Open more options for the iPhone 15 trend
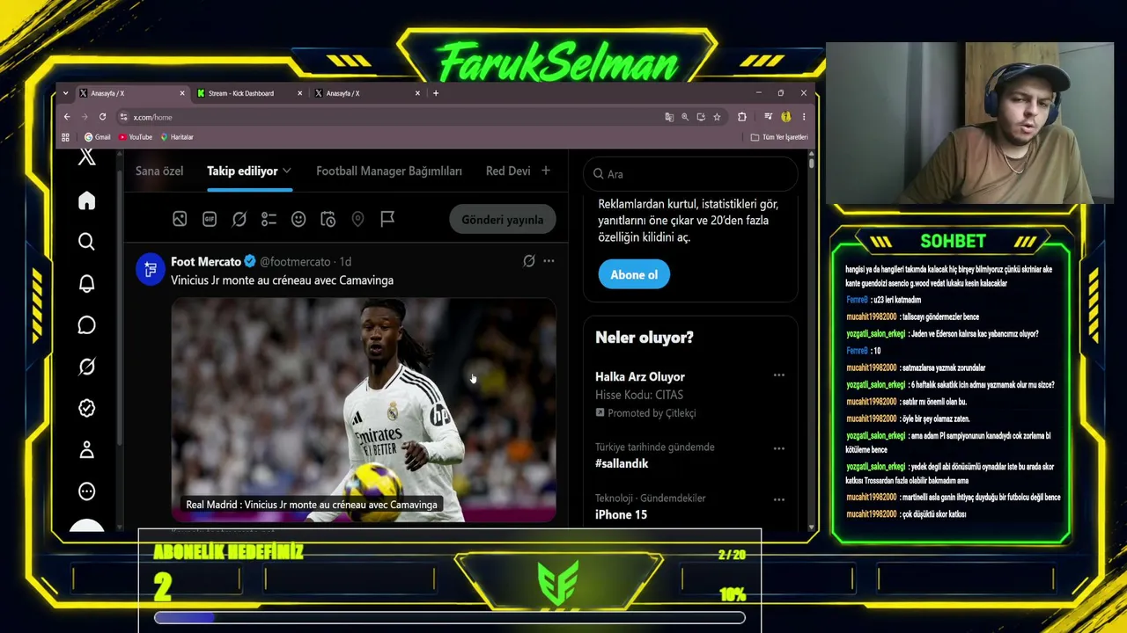 (x=778, y=499)
